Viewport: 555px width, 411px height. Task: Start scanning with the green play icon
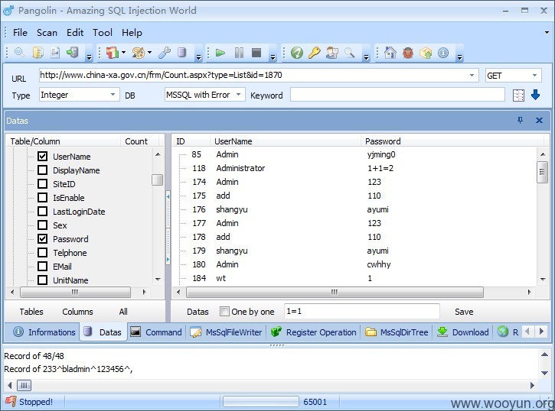220,53
